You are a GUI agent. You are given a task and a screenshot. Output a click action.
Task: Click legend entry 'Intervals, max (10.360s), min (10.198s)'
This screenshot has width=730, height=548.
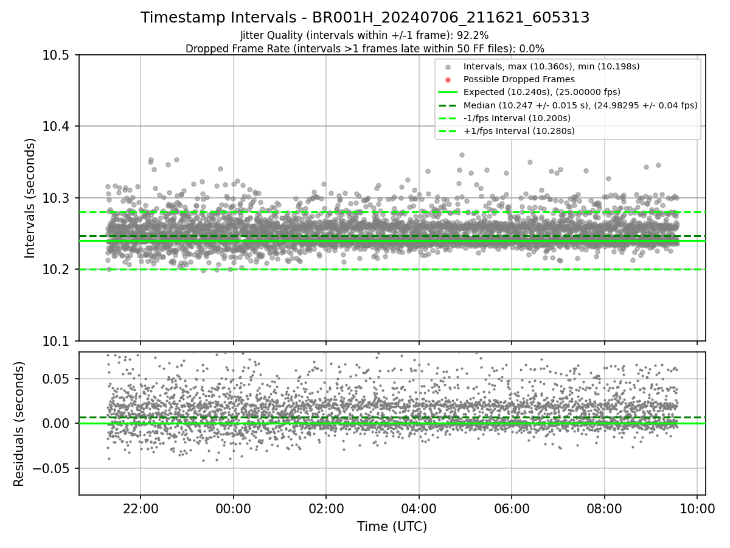[x=551, y=66]
